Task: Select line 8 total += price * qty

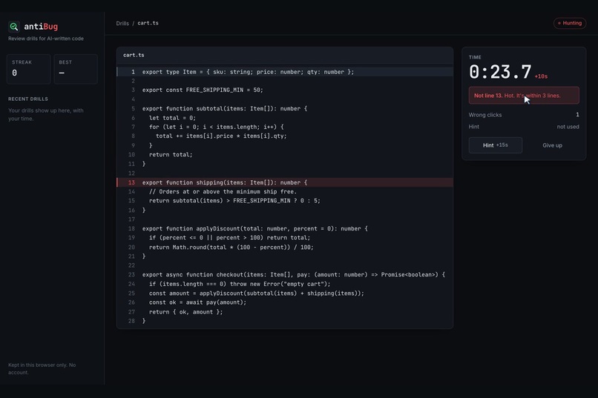Action: pyautogui.click(x=285, y=136)
